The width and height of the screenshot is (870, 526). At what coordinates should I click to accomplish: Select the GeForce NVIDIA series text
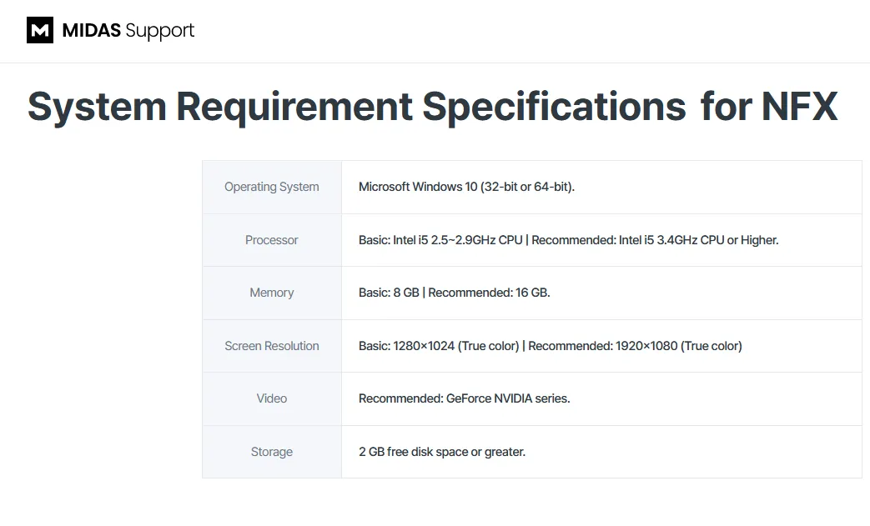coord(508,398)
